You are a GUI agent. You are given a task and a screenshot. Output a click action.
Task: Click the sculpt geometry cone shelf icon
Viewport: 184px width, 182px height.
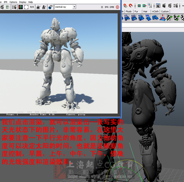(x=163, y=18)
